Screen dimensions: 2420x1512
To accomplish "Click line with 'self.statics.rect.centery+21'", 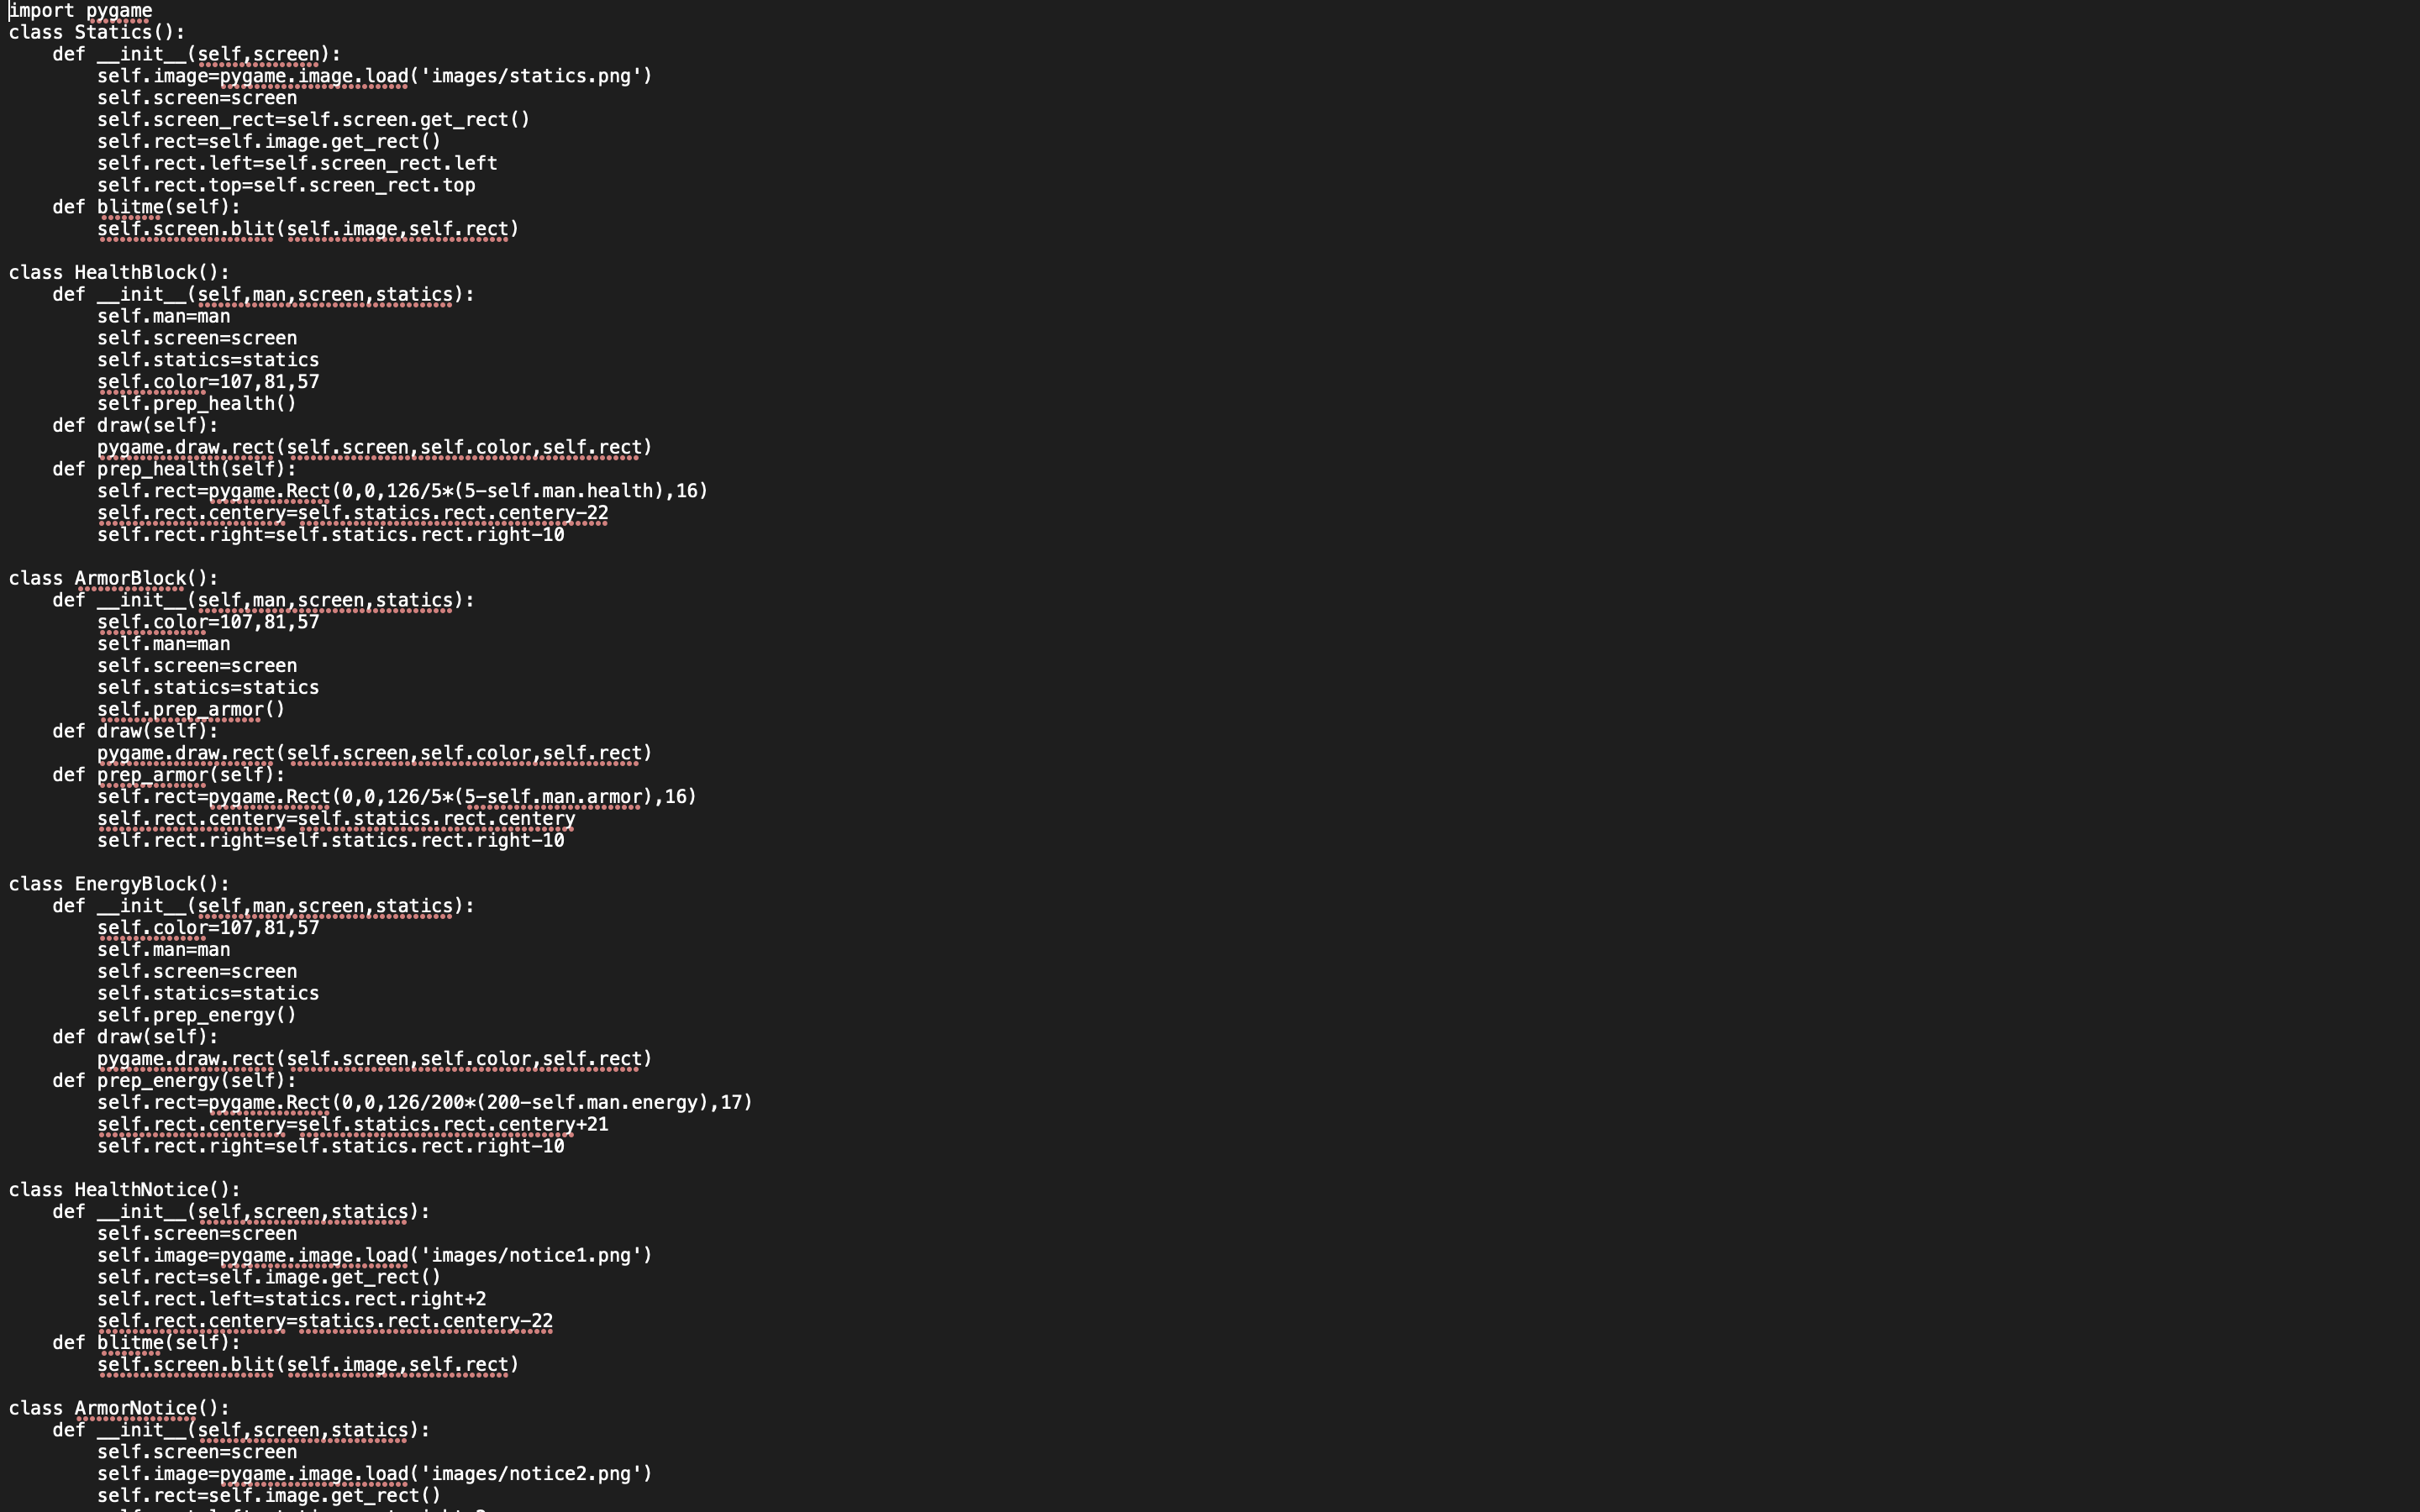I will point(353,1124).
